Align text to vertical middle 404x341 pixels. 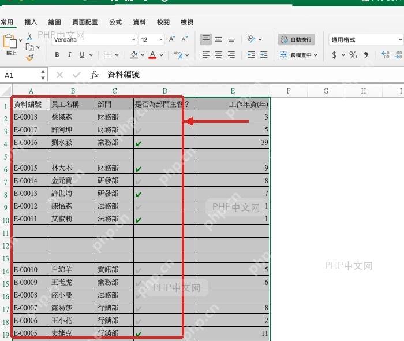point(219,39)
